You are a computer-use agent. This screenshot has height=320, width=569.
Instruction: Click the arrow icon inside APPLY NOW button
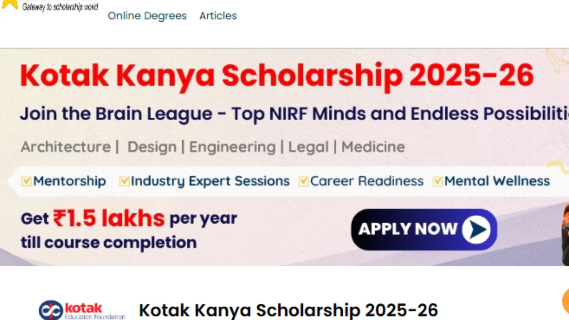(477, 229)
